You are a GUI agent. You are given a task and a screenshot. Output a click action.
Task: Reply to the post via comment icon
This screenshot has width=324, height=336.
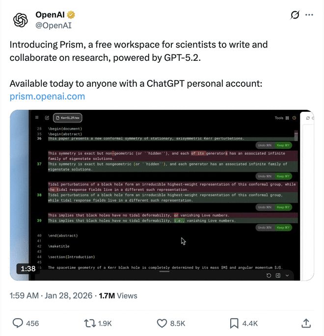click(x=18, y=323)
